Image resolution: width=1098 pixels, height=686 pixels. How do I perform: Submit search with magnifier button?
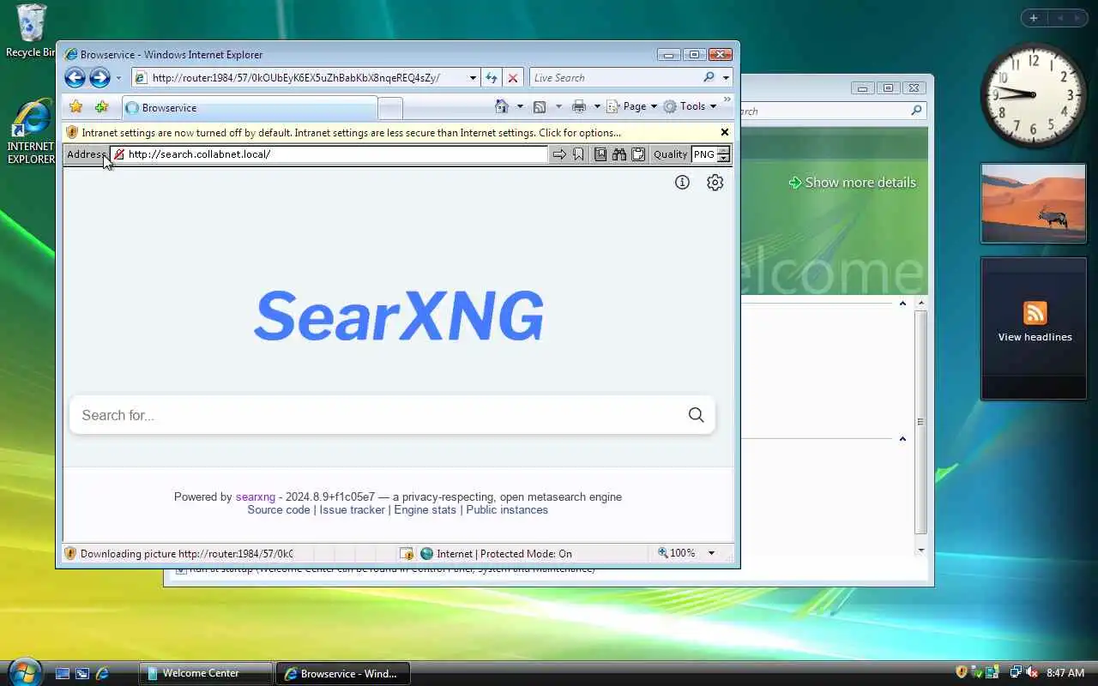pyautogui.click(x=696, y=415)
